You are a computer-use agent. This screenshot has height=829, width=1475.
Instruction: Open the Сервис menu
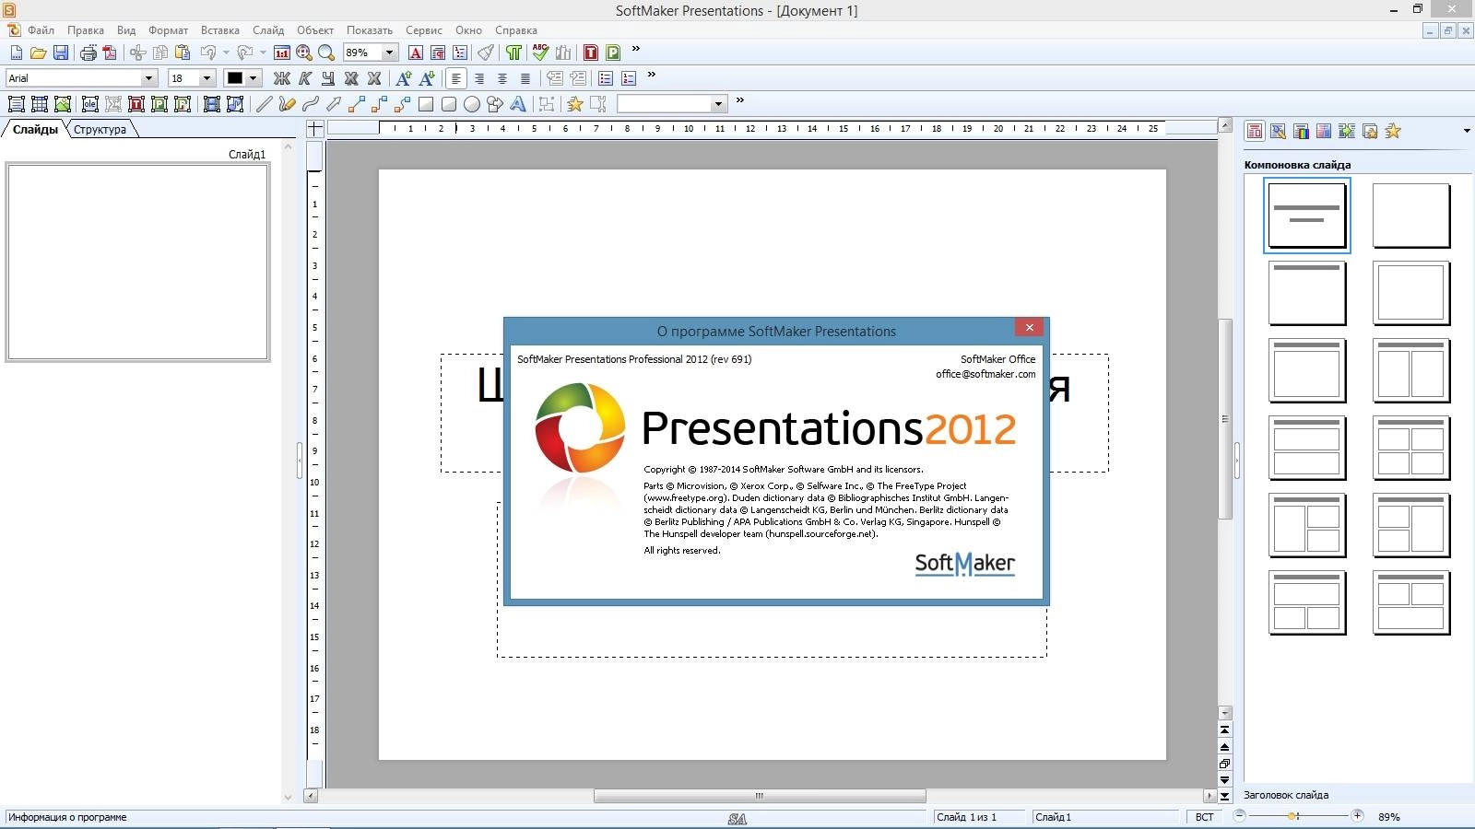coord(424,30)
